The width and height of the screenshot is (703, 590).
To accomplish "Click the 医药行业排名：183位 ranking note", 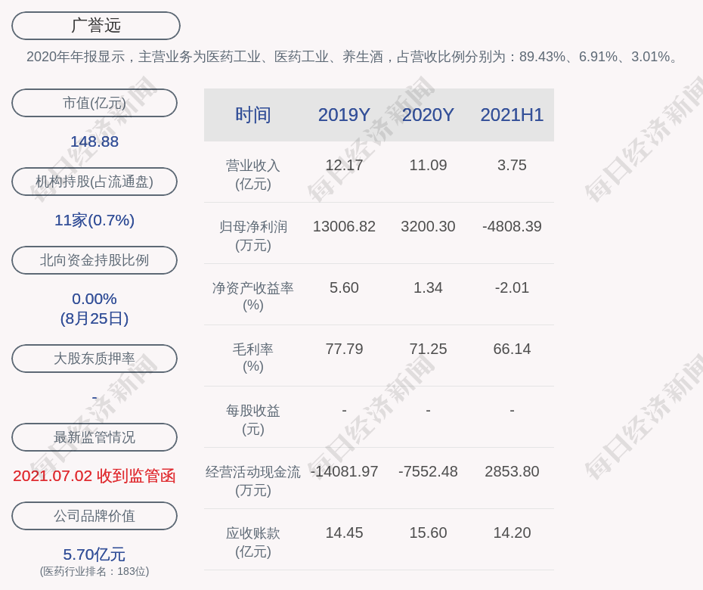I will coord(94,571).
